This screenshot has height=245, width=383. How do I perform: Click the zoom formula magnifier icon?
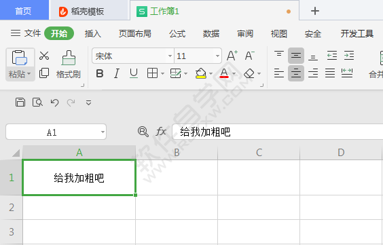point(143,132)
